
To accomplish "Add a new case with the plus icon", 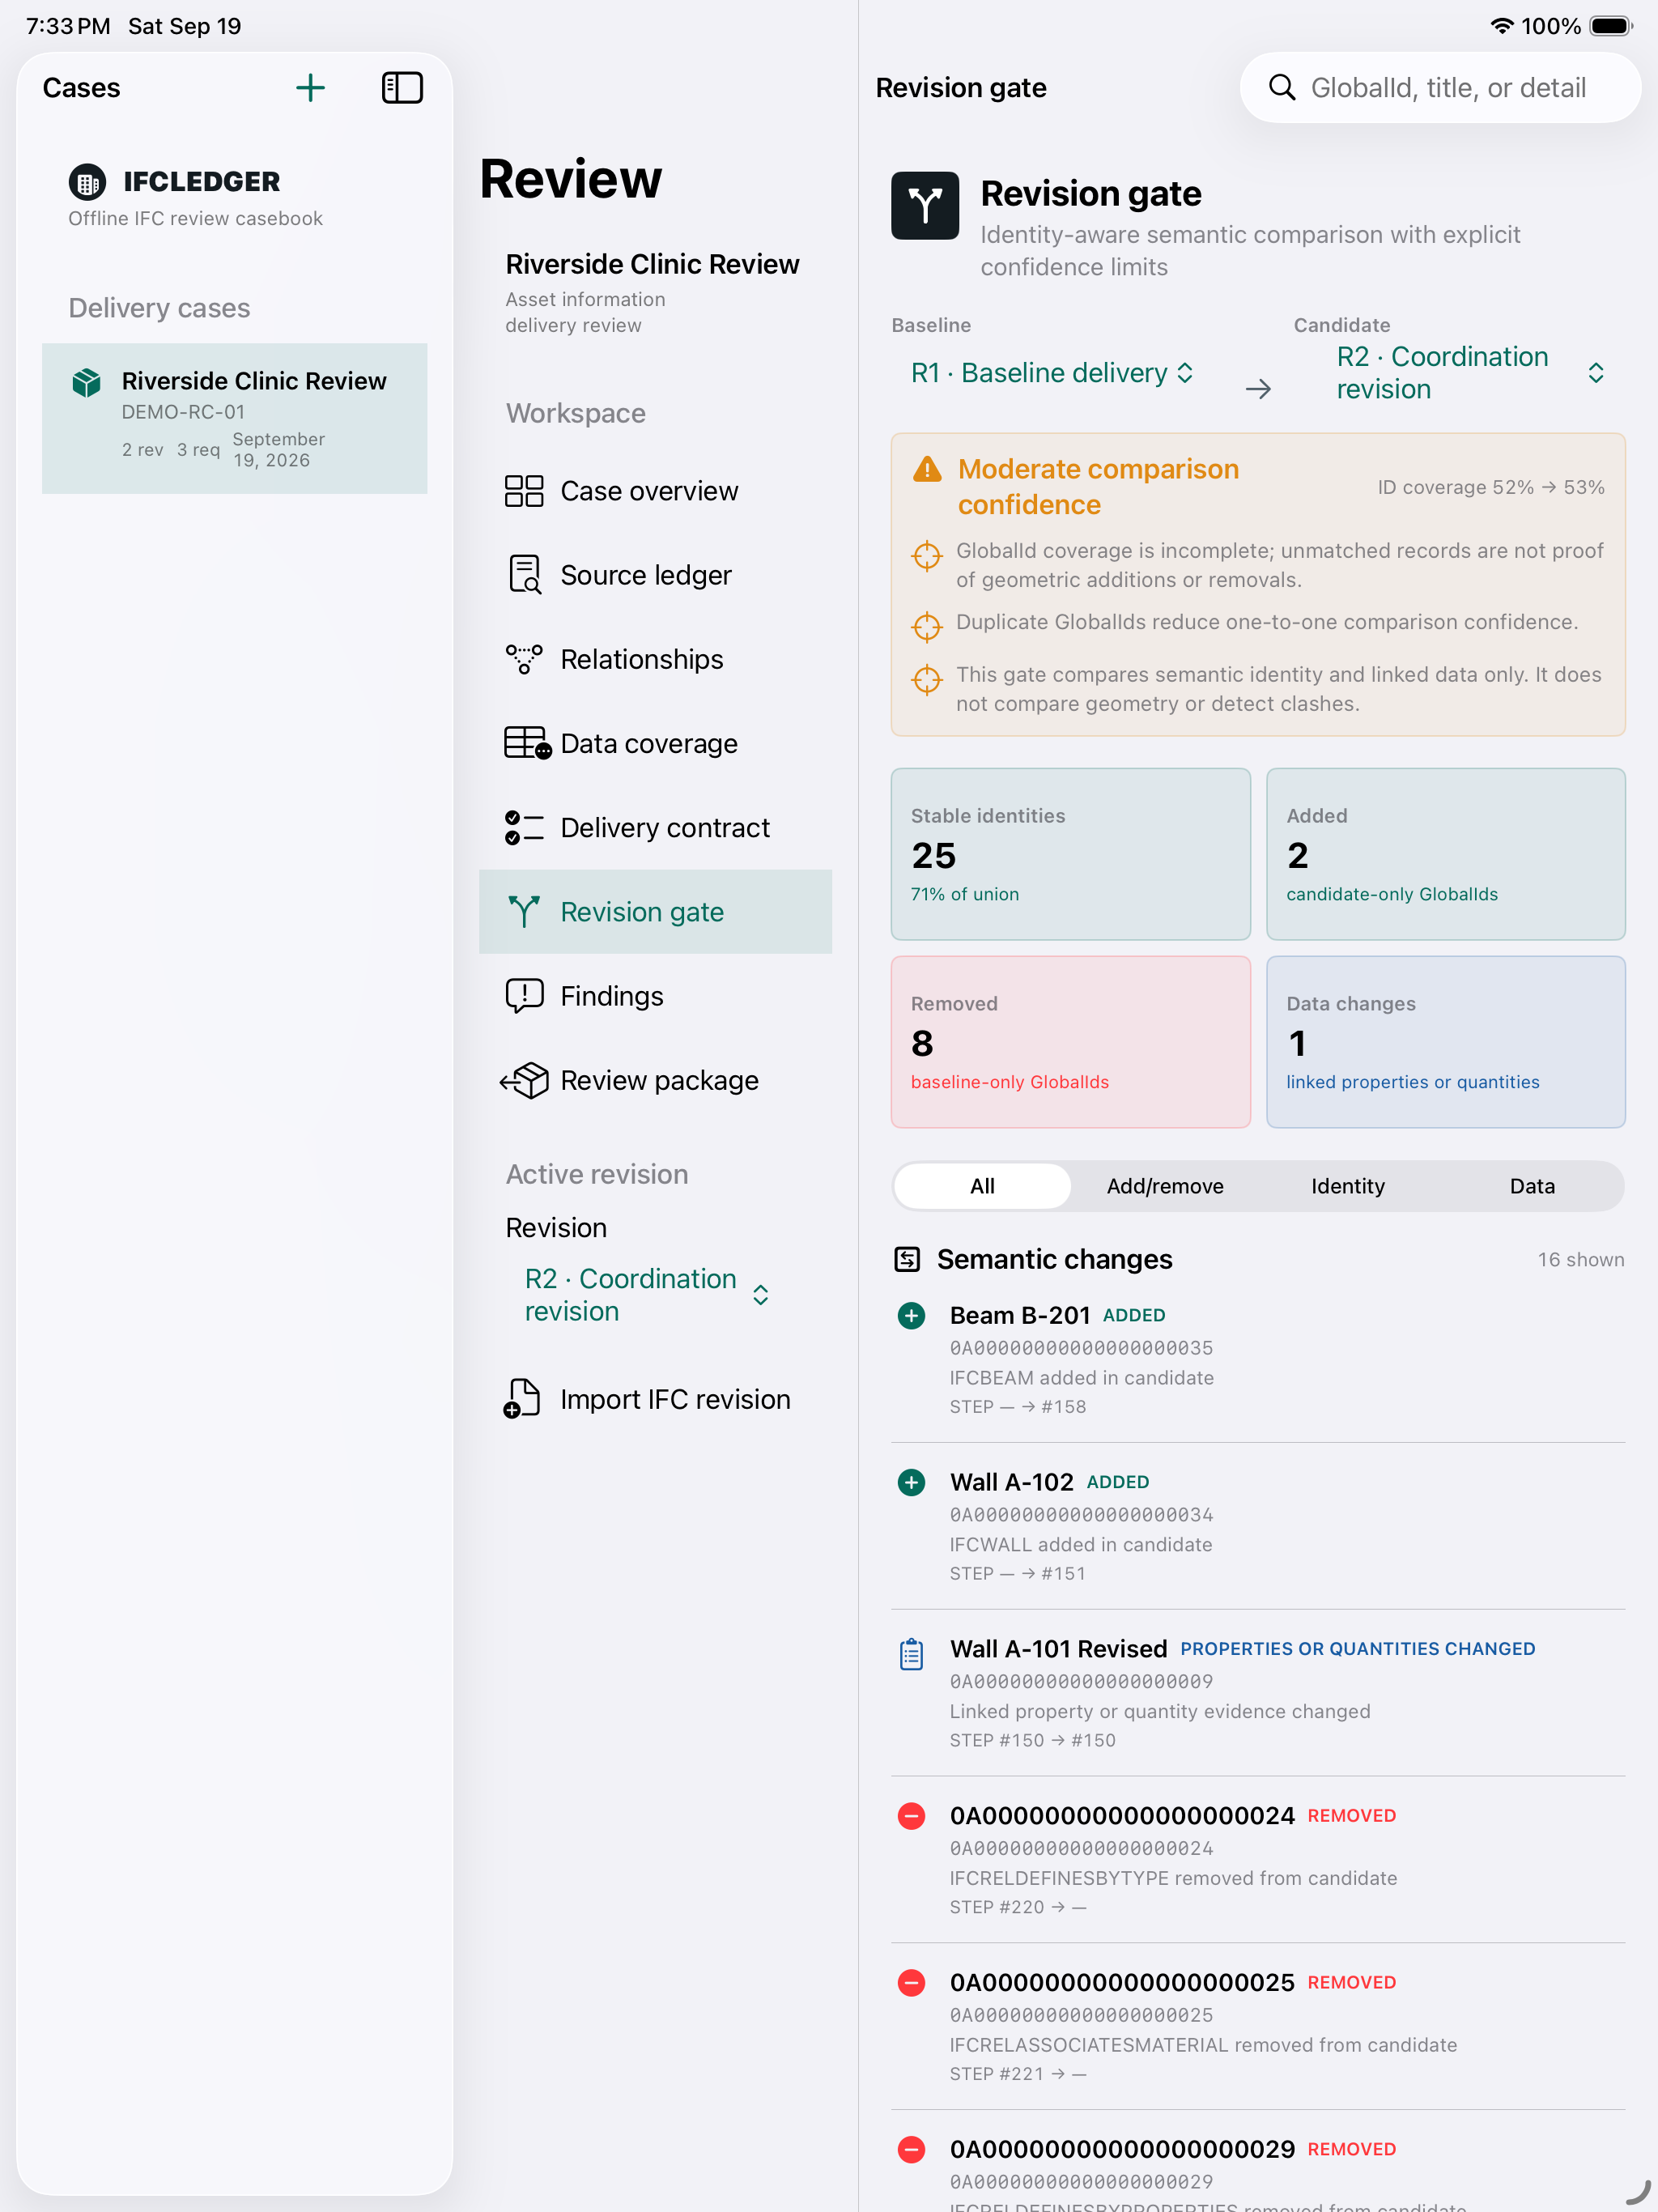I will [x=310, y=88].
